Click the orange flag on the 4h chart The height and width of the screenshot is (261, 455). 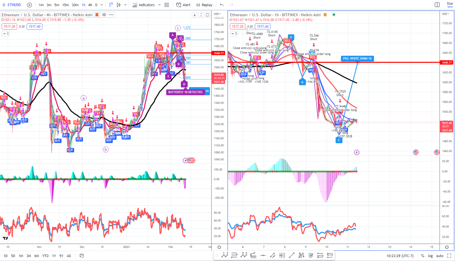(x=97, y=15)
